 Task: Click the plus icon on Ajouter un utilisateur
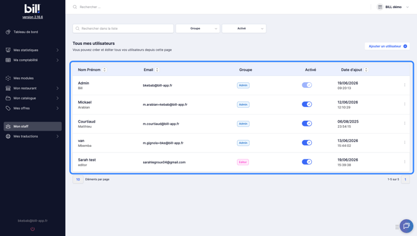point(405,46)
